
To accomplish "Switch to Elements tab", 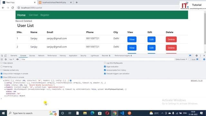I will click(x=14, y=56).
